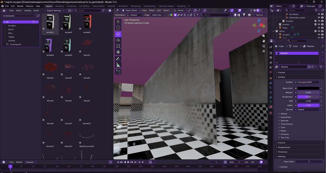Open the vortexassets library dropdown
Image resolution: width=326 pixels, height=173 pixels.
tap(19, 16)
